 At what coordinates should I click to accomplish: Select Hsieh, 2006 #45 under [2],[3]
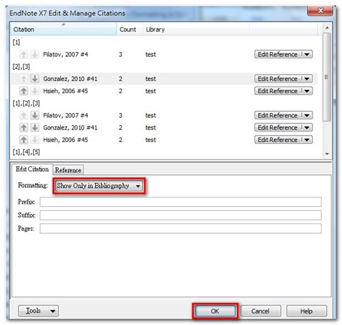pos(66,91)
